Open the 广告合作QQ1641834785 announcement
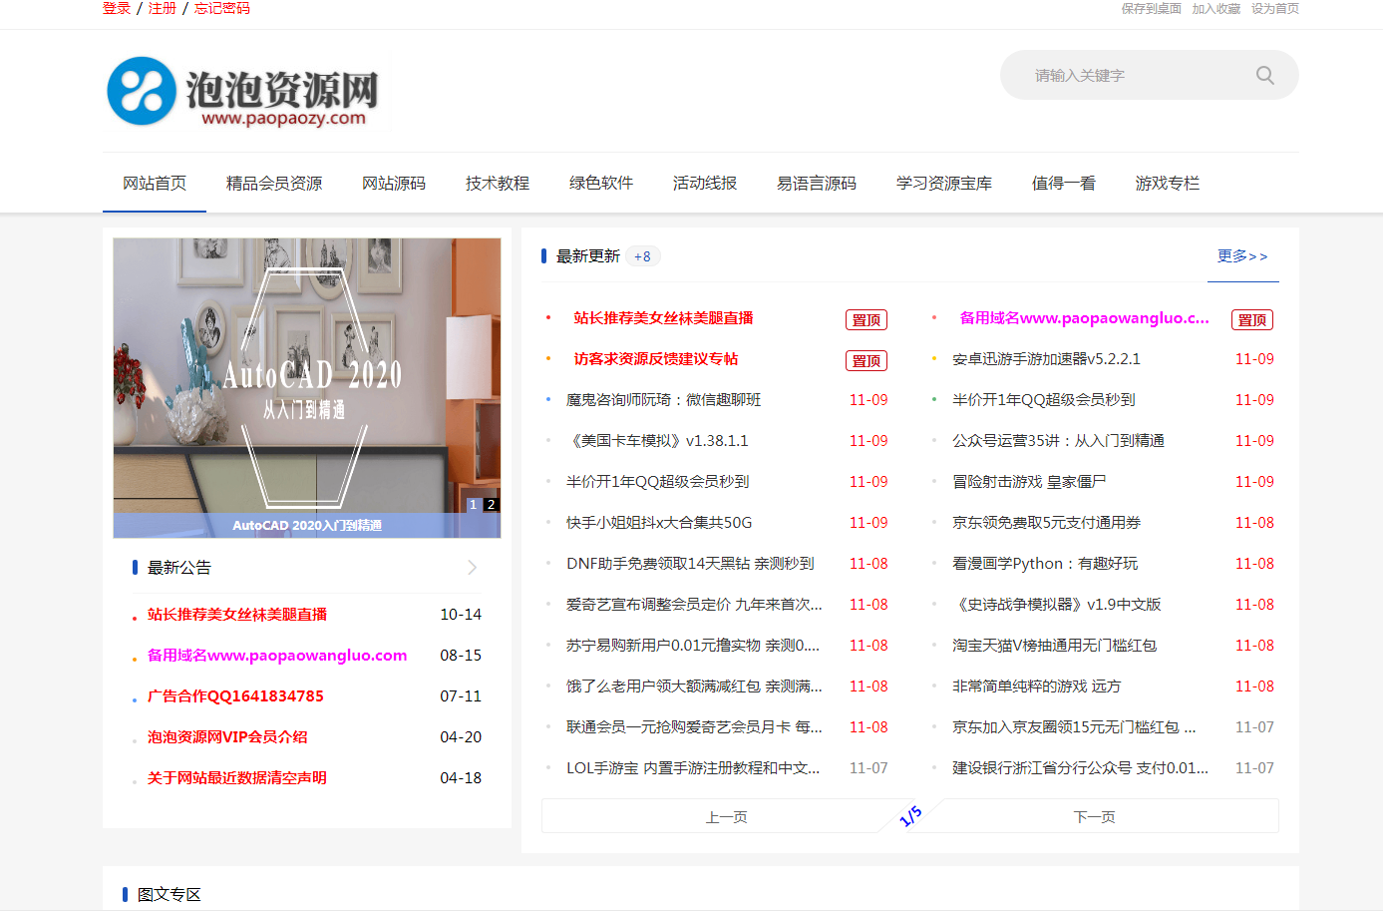1383x913 pixels. click(235, 696)
